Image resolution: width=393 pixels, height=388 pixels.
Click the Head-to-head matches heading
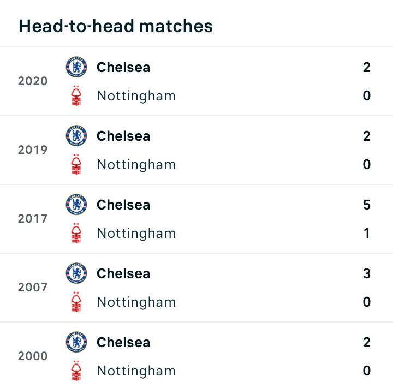coord(116,26)
